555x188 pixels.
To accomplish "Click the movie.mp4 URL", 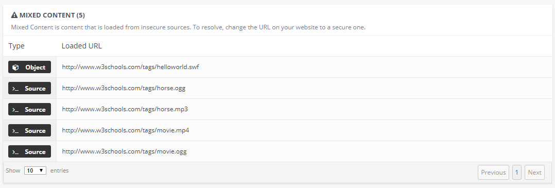I will (x=126, y=130).
